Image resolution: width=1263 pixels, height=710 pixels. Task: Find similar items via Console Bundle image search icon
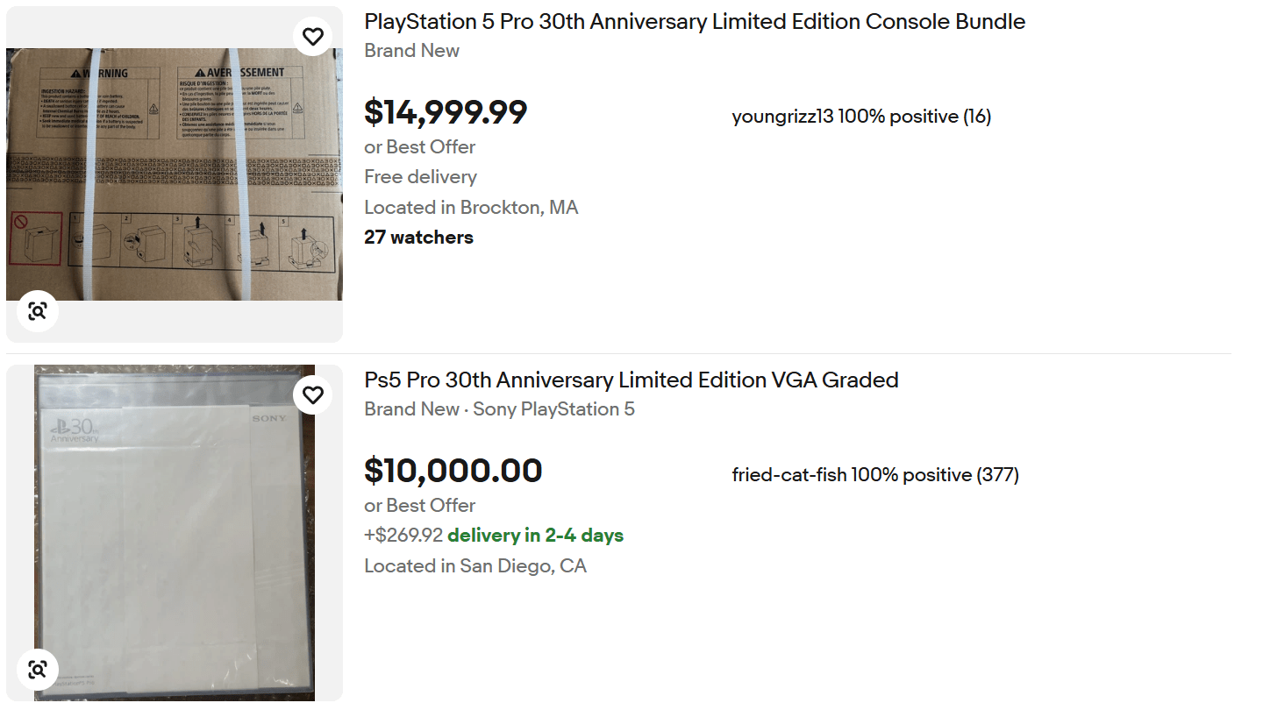(38, 311)
